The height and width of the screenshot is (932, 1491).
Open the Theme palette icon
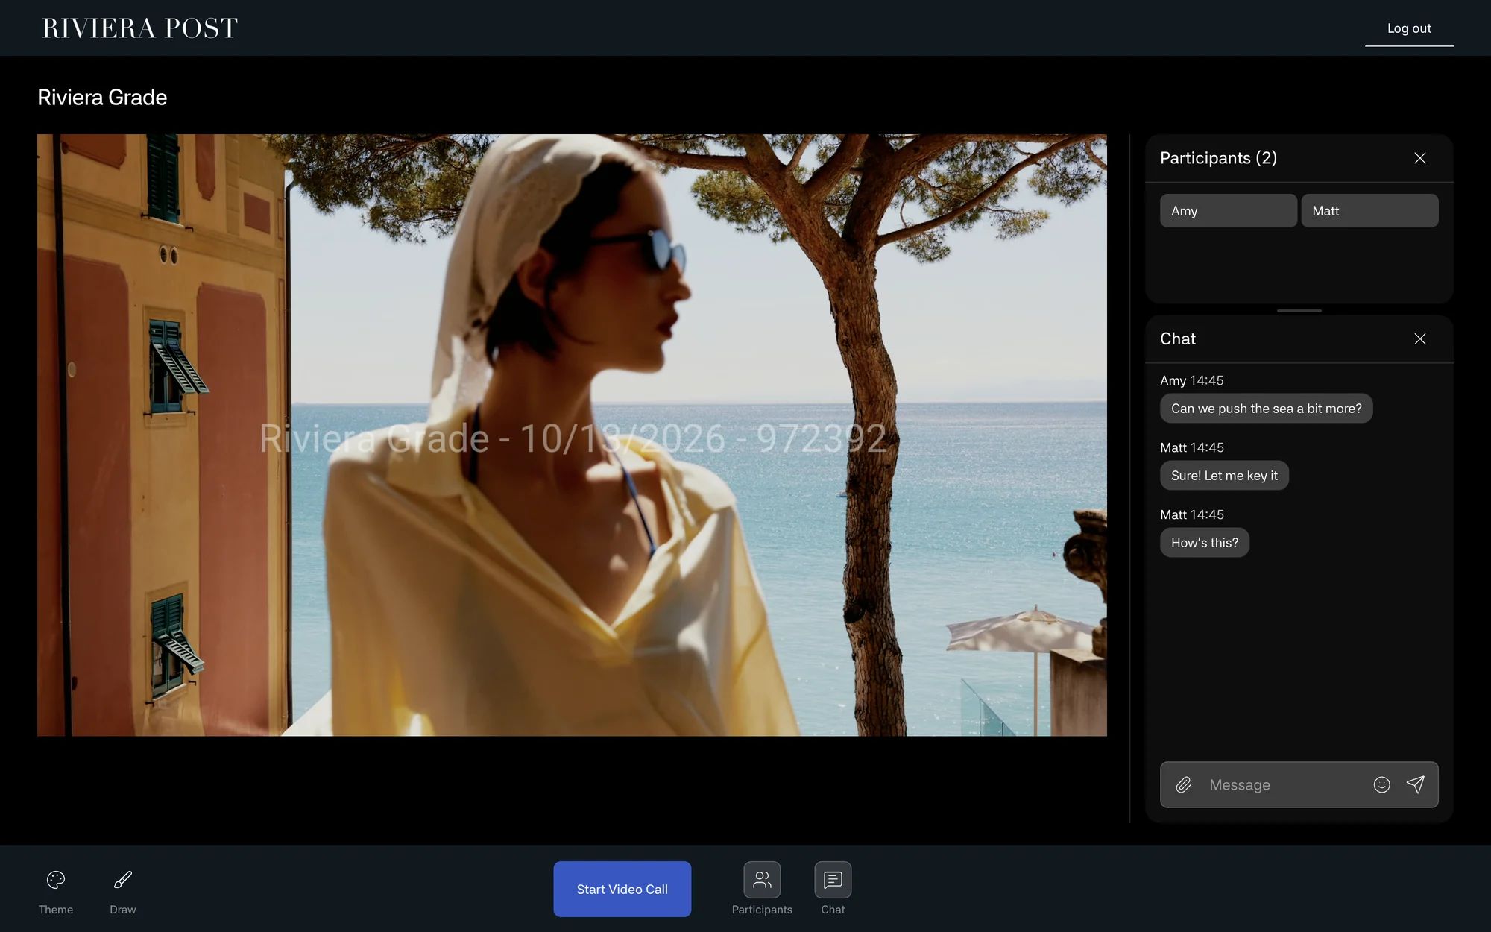coord(56,881)
